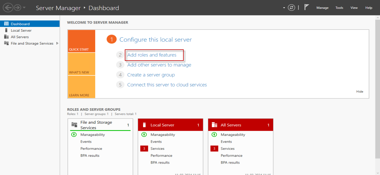The height and width of the screenshot is (175, 380).
Task: Click the All Servers icon in sidebar
Action: click(6, 37)
